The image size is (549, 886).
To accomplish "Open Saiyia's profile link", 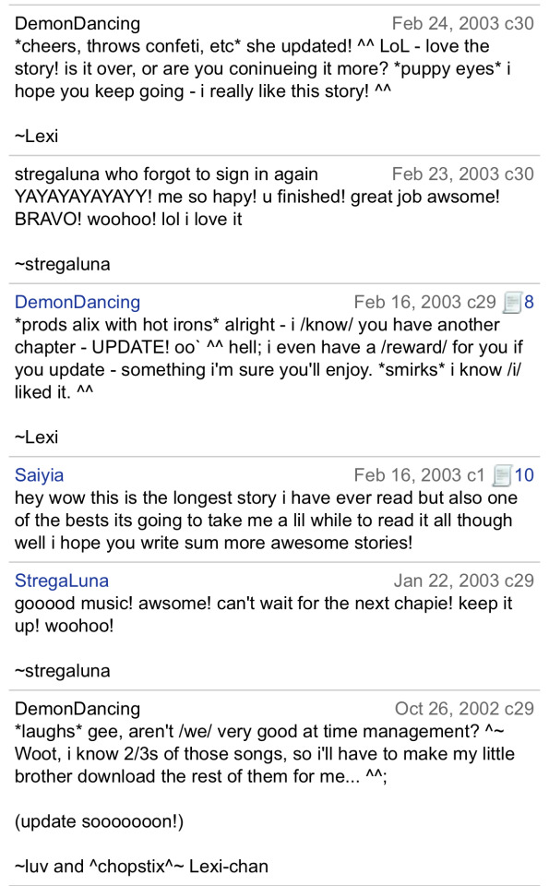I will click(39, 474).
